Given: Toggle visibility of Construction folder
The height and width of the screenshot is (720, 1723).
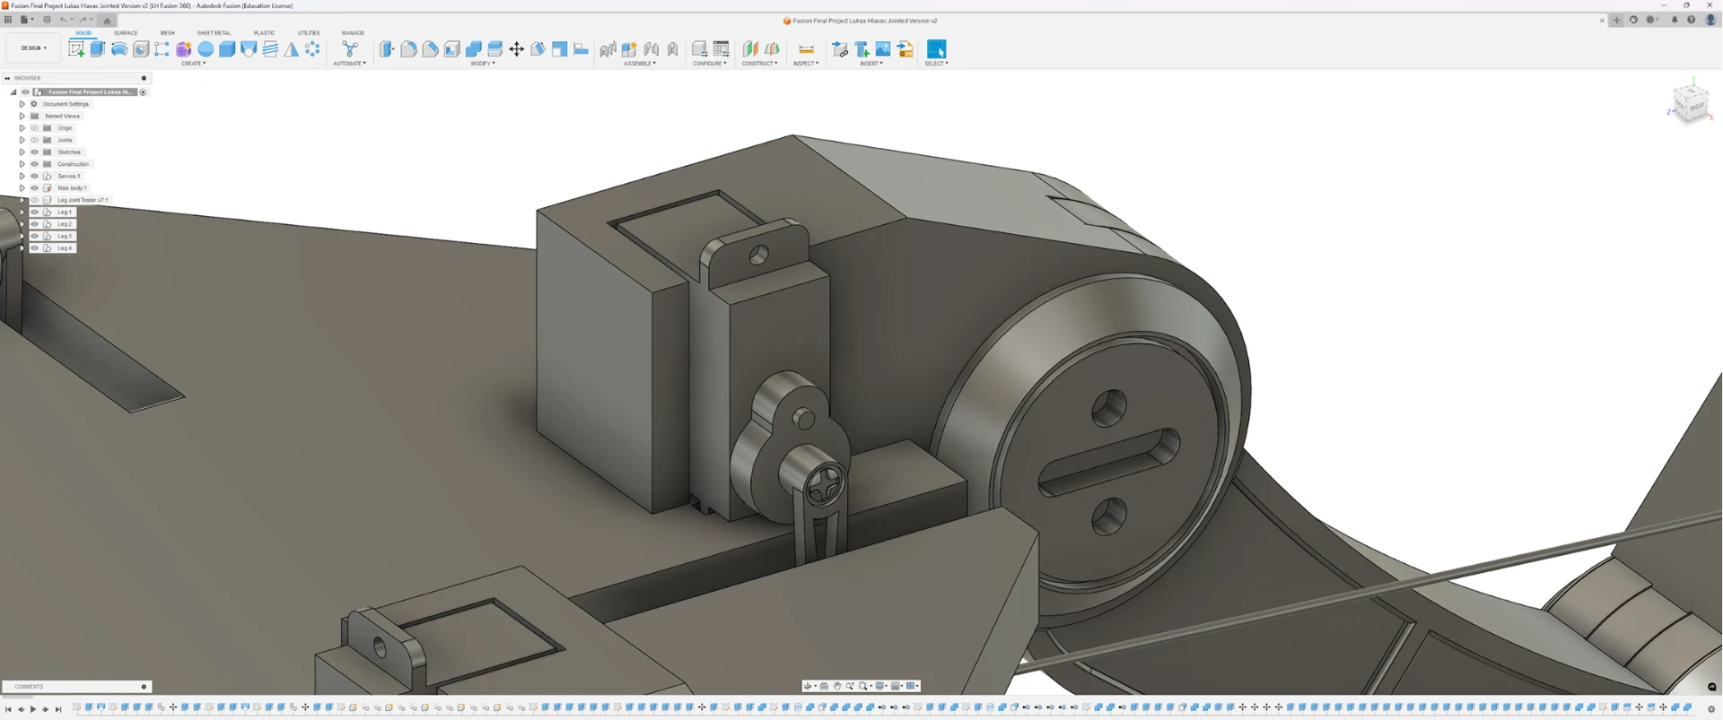Looking at the screenshot, I should pos(35,164).
